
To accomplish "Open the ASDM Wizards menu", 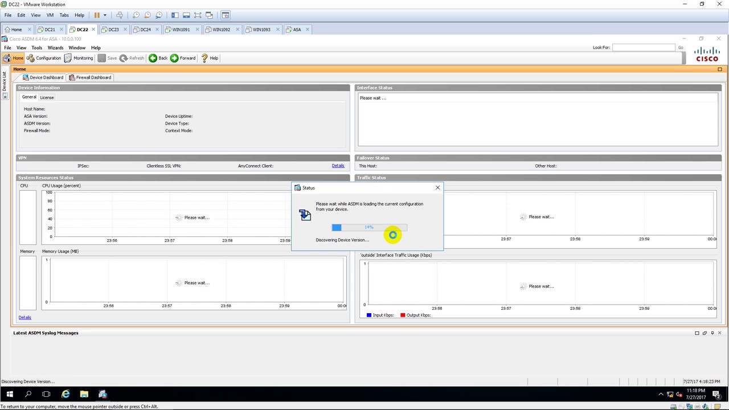I will coord(55,48).
